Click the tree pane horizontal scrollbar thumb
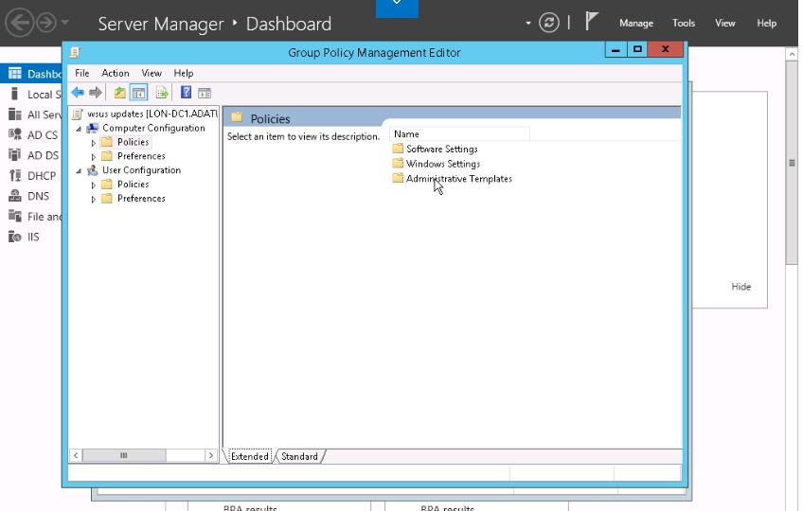 pos(124,455)
